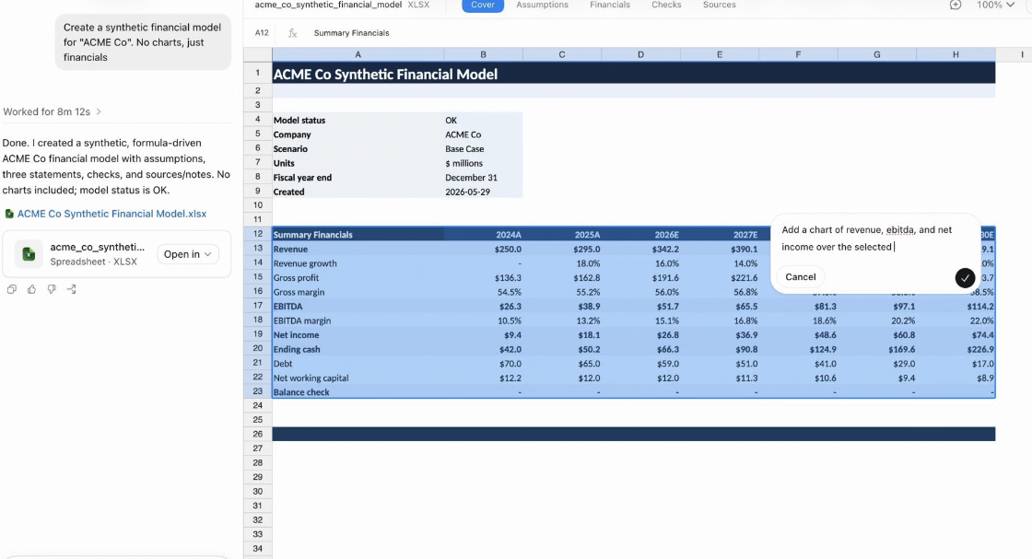Submit the chart request with checkmark button
This screenshot has height=559, width=1032.
[x=965, y=277]
